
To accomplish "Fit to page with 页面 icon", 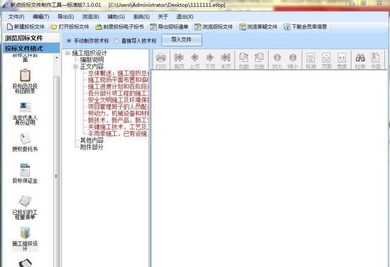I will [326, 58].
